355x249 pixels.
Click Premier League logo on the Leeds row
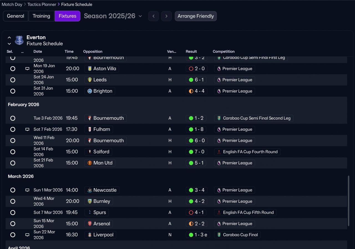point(219,80)
